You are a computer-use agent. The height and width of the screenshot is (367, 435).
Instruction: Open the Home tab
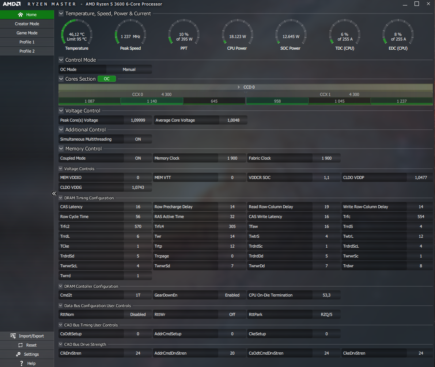point(27,15)
